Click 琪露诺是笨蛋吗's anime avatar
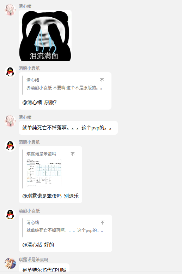 [10, 263]
